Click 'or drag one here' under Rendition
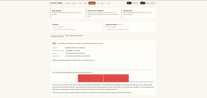 click(x=64, y=30)
